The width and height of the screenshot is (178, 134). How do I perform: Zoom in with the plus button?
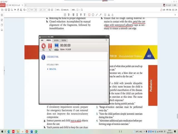pyautogui.click(x=36, y=10)
